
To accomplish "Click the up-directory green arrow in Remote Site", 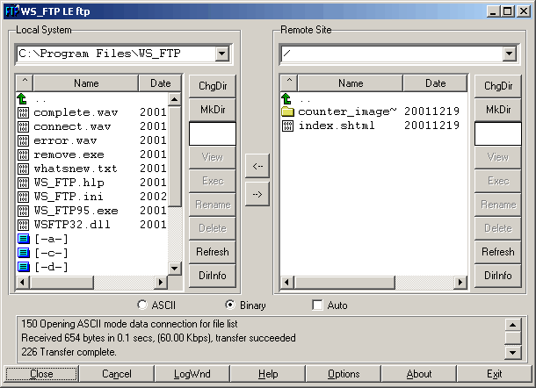I will click(x=286, y=99).
